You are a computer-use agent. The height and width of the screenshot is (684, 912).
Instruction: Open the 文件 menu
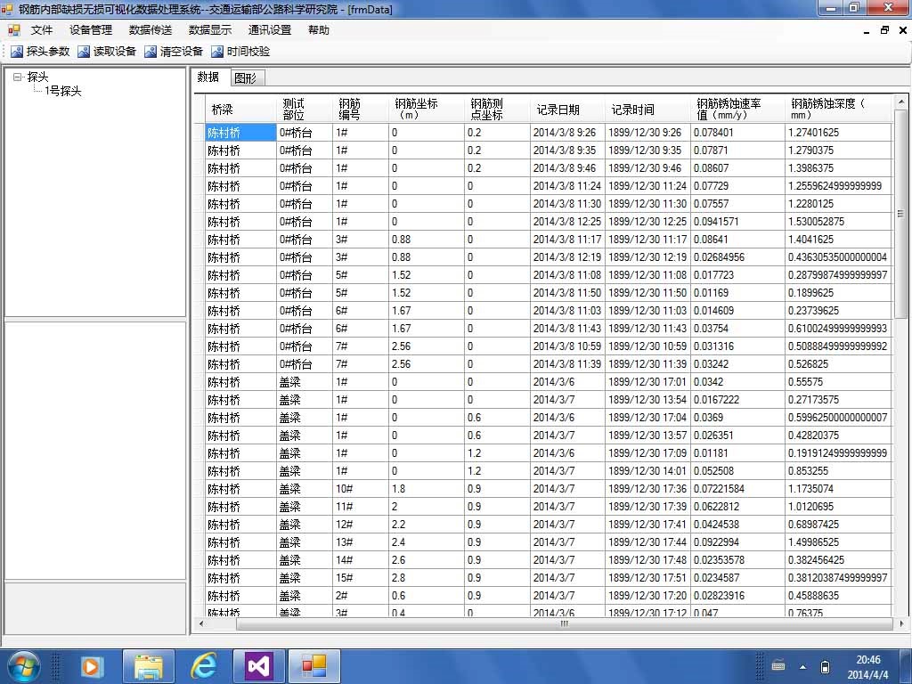42,30
